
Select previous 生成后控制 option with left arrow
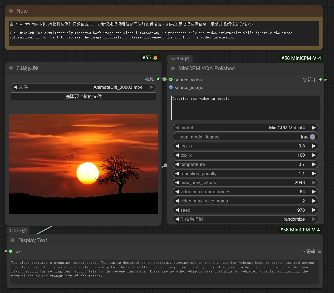177,219
